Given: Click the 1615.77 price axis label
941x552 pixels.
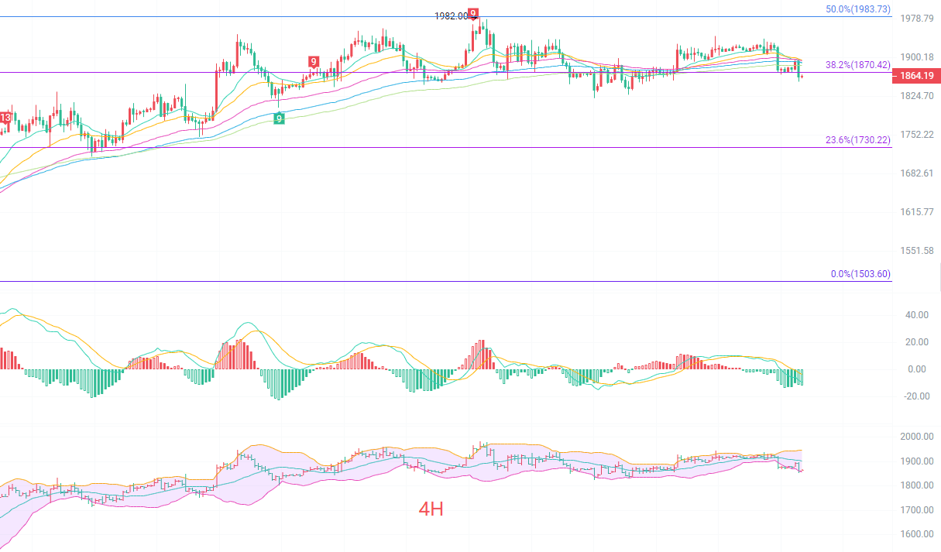Looking at the screenshot, I should (916, 211).
